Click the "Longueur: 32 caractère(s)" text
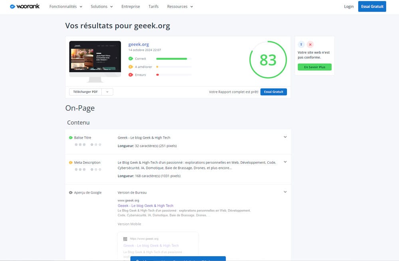 pyautogui.click(x=147, y=146)
